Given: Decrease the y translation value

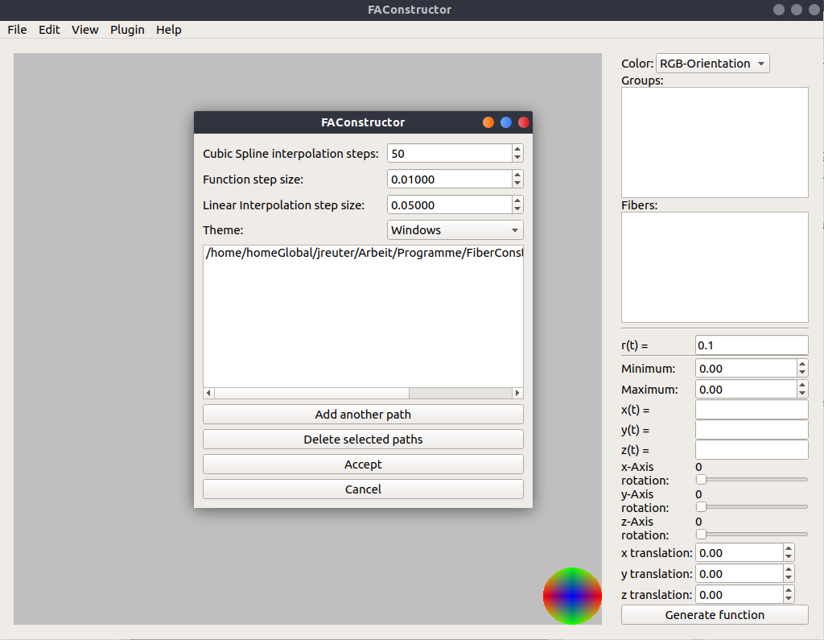Looking at the screenshot, I should pos(789,579).
